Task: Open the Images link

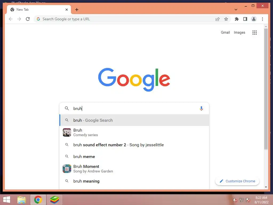Action: coord(239,32)
